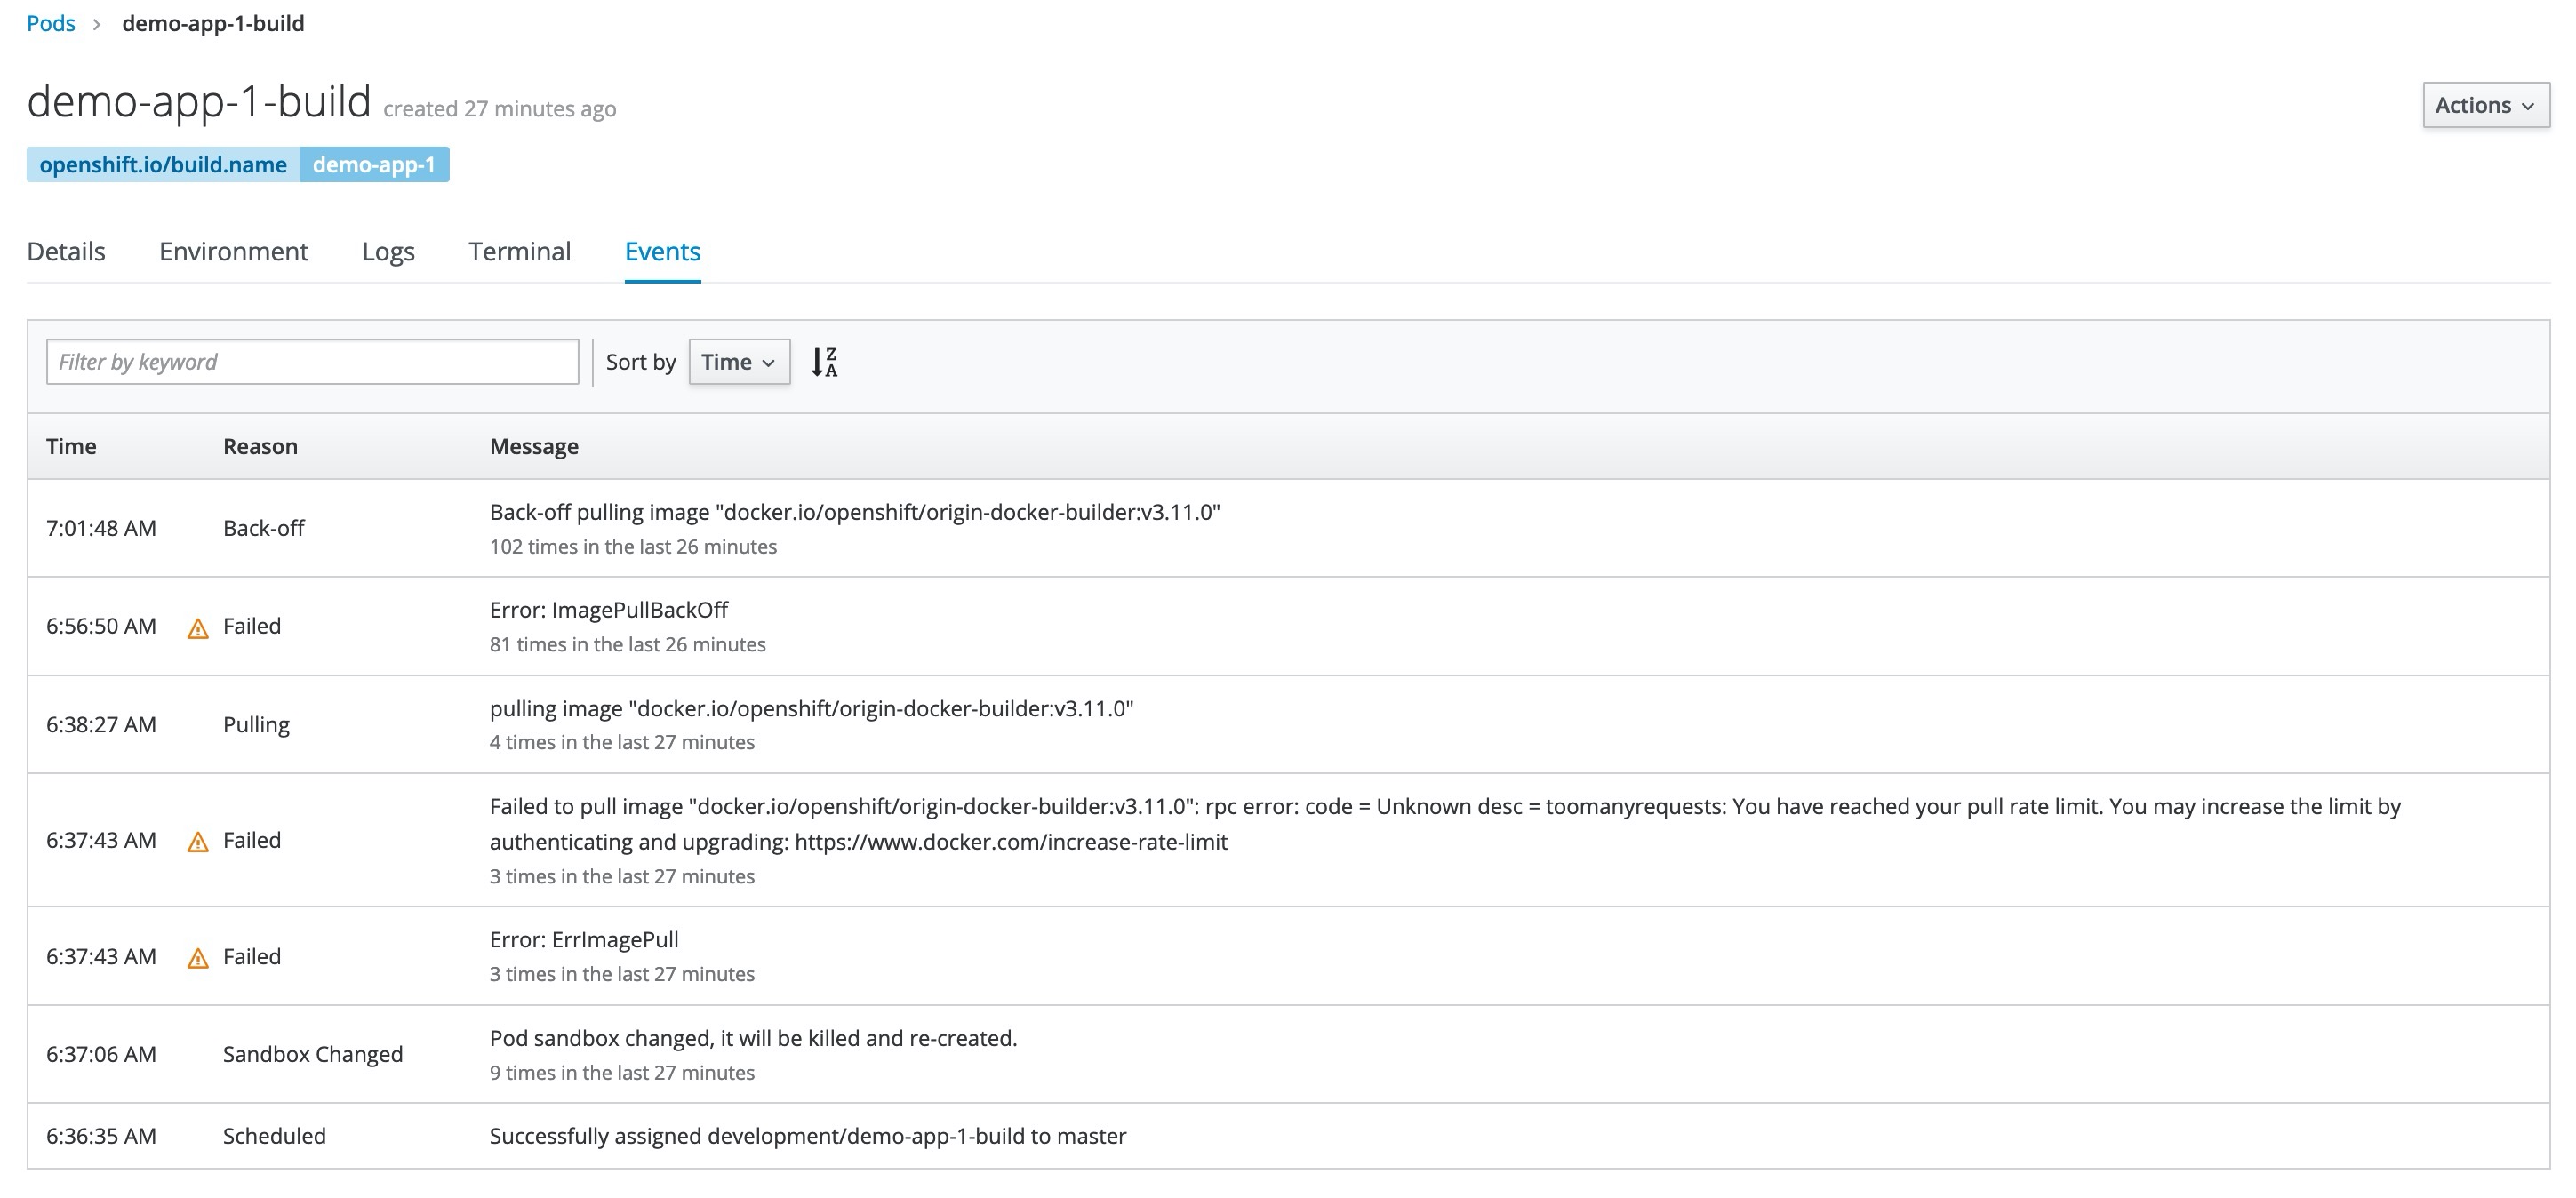Click the openshift.io/build.name label key
The height and width of the screenshot is (1198, 2576).
coord(163,165)
